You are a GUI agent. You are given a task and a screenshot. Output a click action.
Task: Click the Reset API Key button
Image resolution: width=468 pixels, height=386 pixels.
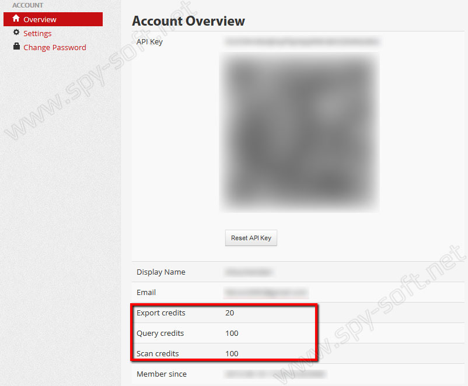[251, 238]
